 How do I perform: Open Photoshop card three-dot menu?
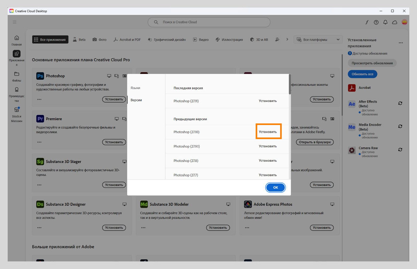[39, 99]
